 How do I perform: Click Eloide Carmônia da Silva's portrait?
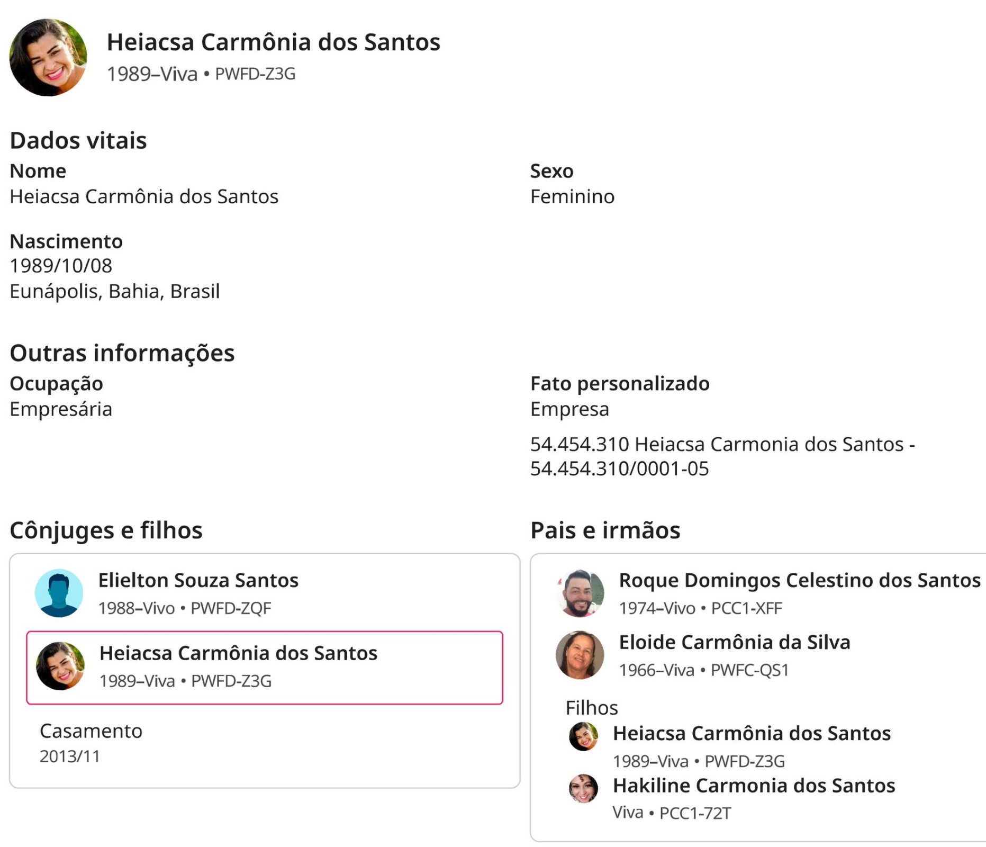click(580, 655)
